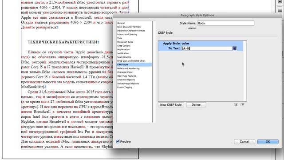Move GREP style up with arrow

(x=236, y=105)
